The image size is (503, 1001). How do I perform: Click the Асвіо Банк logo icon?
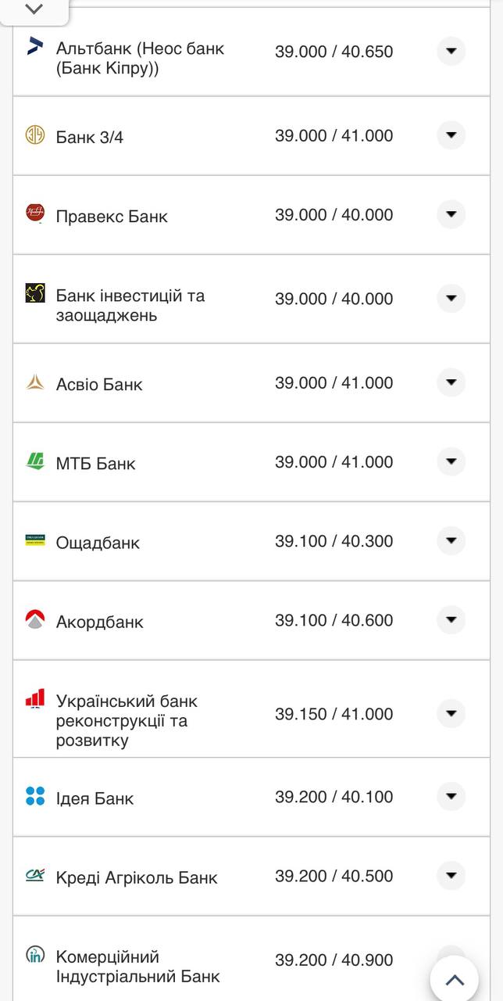[35, 382]
